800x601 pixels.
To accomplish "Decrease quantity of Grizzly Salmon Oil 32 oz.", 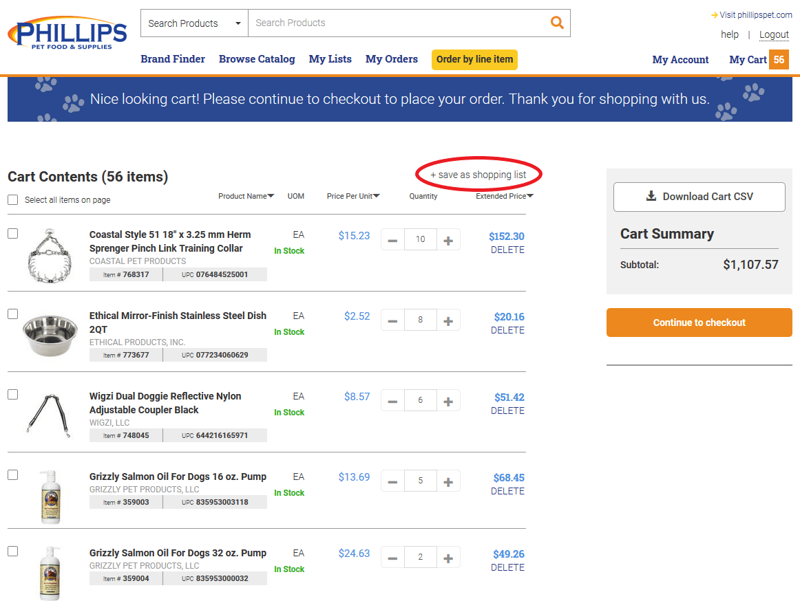I will (x=392, y=558).
